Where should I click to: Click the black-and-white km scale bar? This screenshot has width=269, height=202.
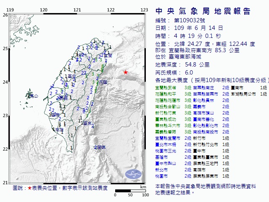tap(130, 191)
